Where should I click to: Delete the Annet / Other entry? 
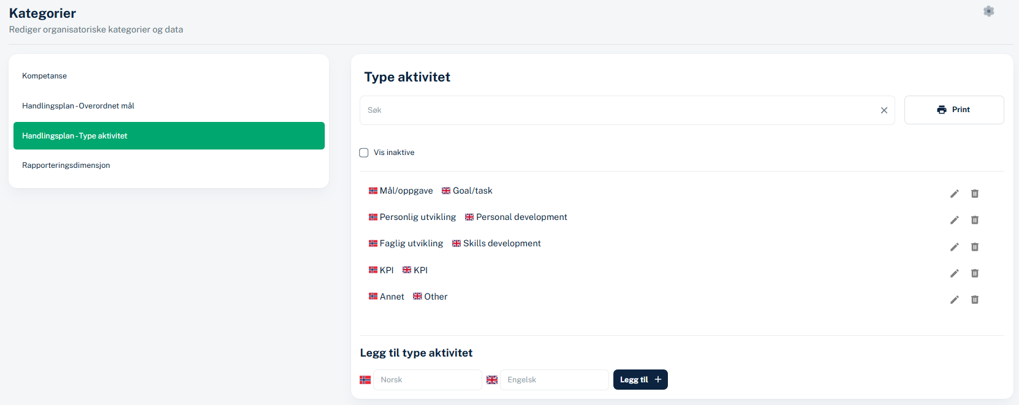point(974,300)
